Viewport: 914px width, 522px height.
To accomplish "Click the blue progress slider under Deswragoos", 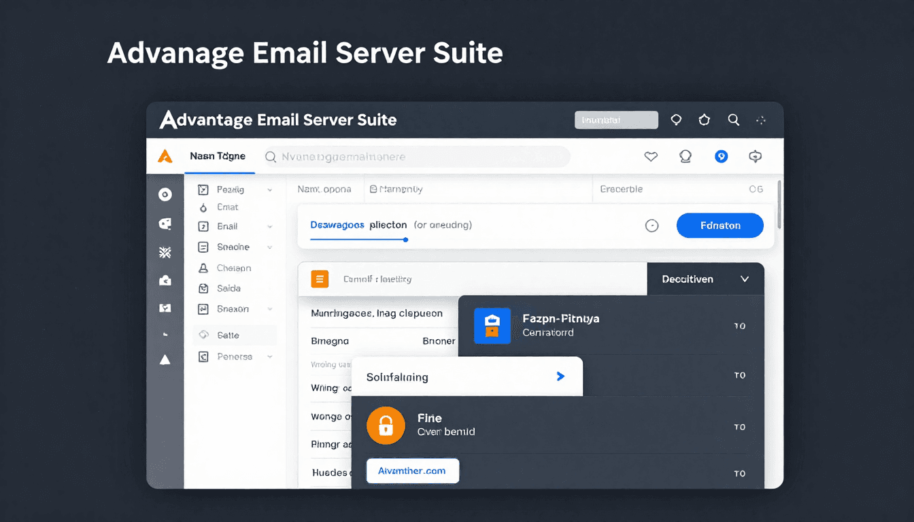I will (406, 239).
